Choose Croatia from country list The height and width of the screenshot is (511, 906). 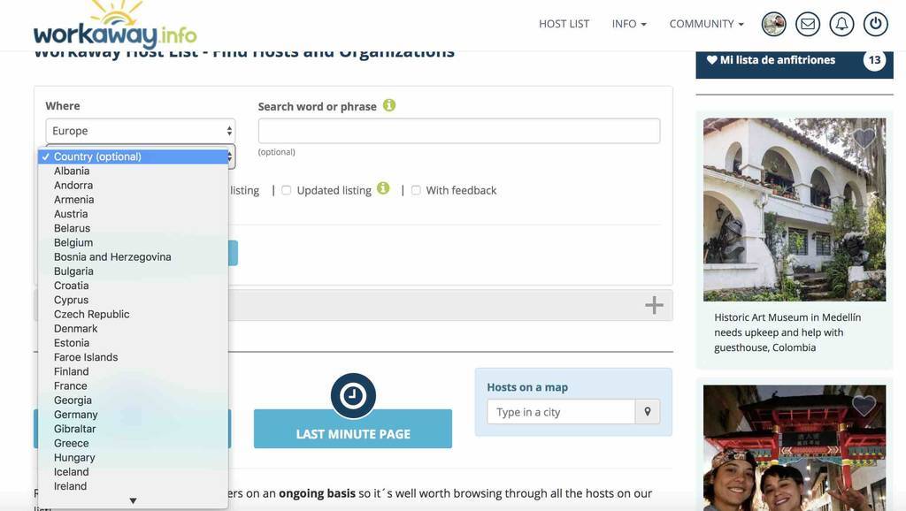coord(133,286)
